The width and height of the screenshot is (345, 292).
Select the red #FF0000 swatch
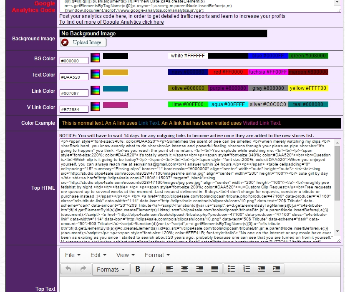tap(228, 72)
